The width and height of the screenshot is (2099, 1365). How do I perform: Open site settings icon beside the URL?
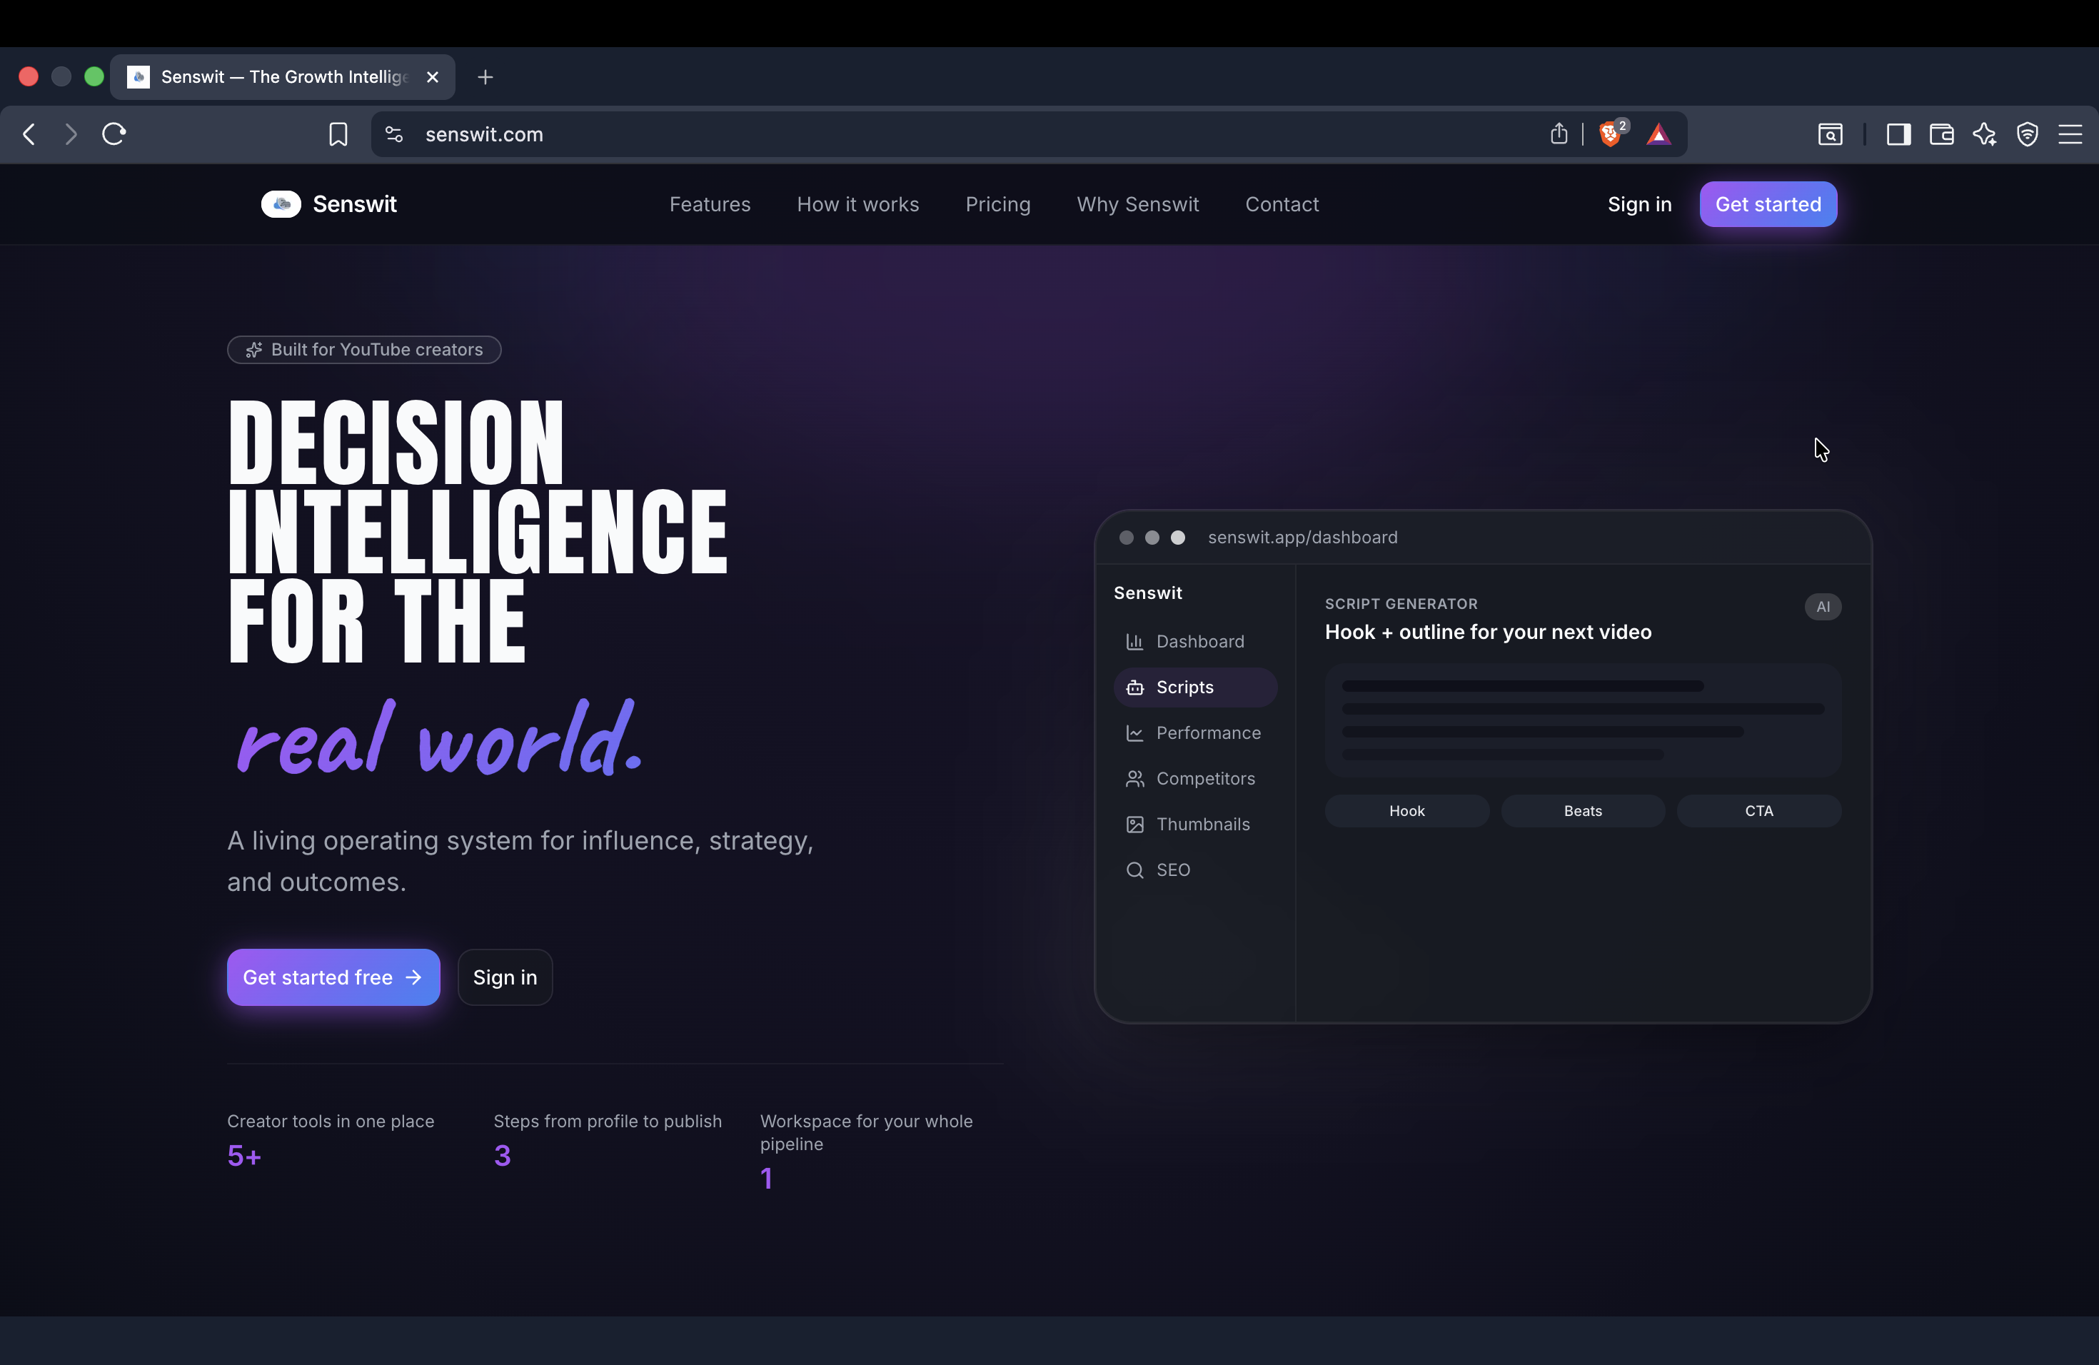point(394,134)
